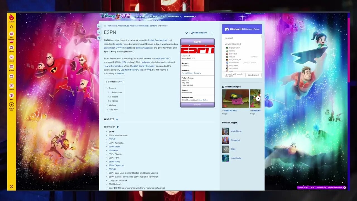
Task: Click the pencil edit icon beside article
Action: coord(99,38)
